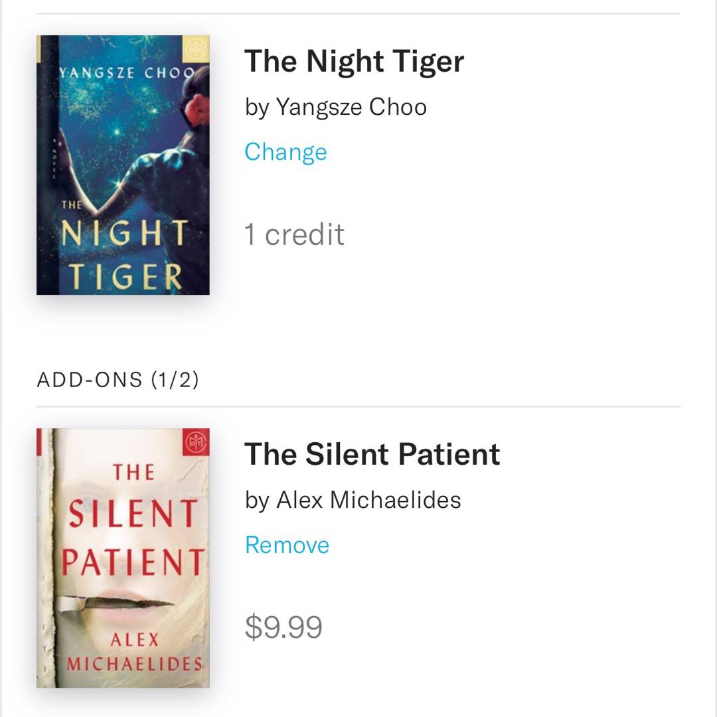Click the Change link under The Night Tiger

pyautogui.click(x=285, y=152)
